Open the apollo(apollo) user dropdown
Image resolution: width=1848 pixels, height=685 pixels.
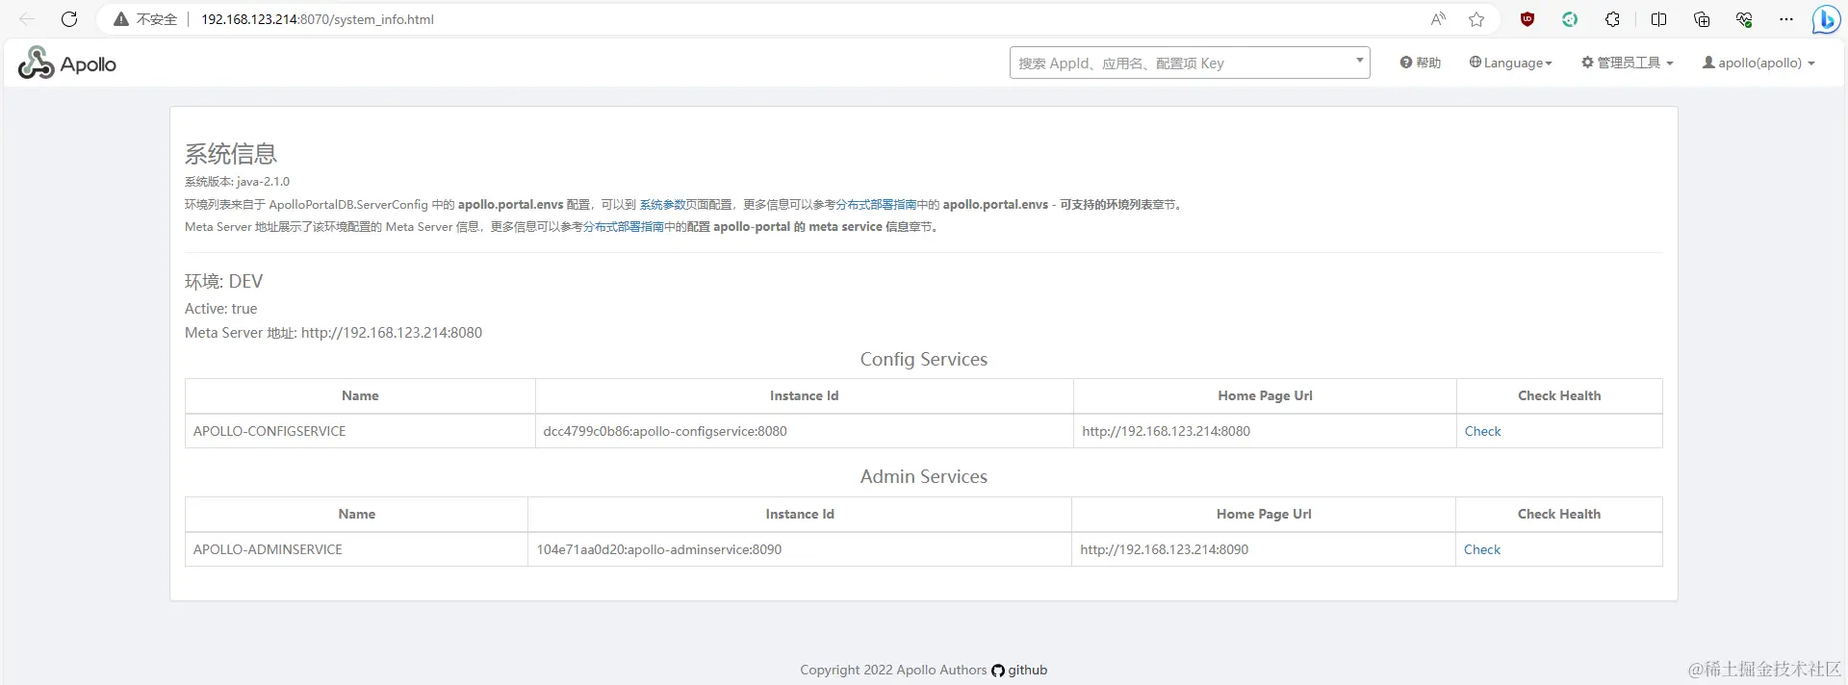[1758, 63]
